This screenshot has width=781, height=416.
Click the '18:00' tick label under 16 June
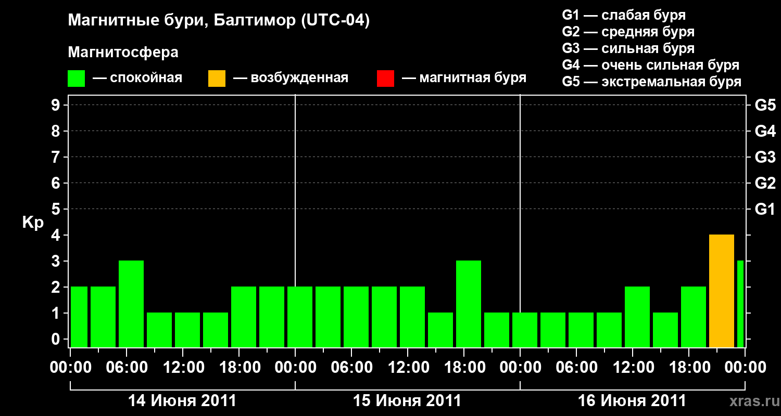[689, 368]
